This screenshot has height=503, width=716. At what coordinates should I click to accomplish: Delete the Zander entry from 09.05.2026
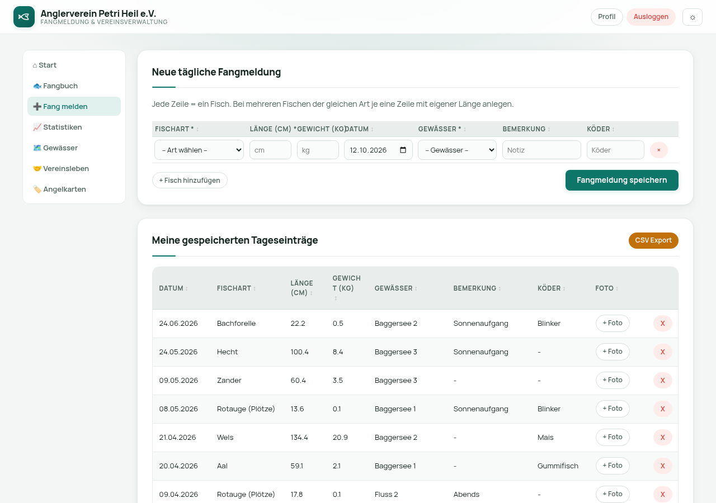(x=663, y=381)
